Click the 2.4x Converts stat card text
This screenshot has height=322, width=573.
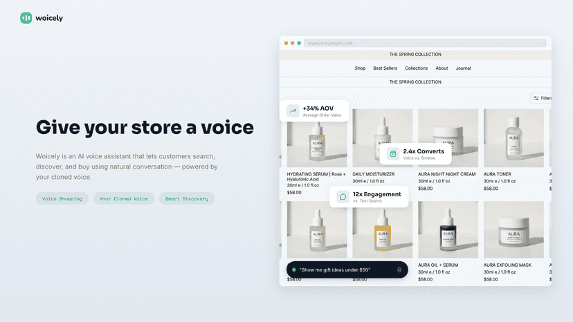[424, 153]
